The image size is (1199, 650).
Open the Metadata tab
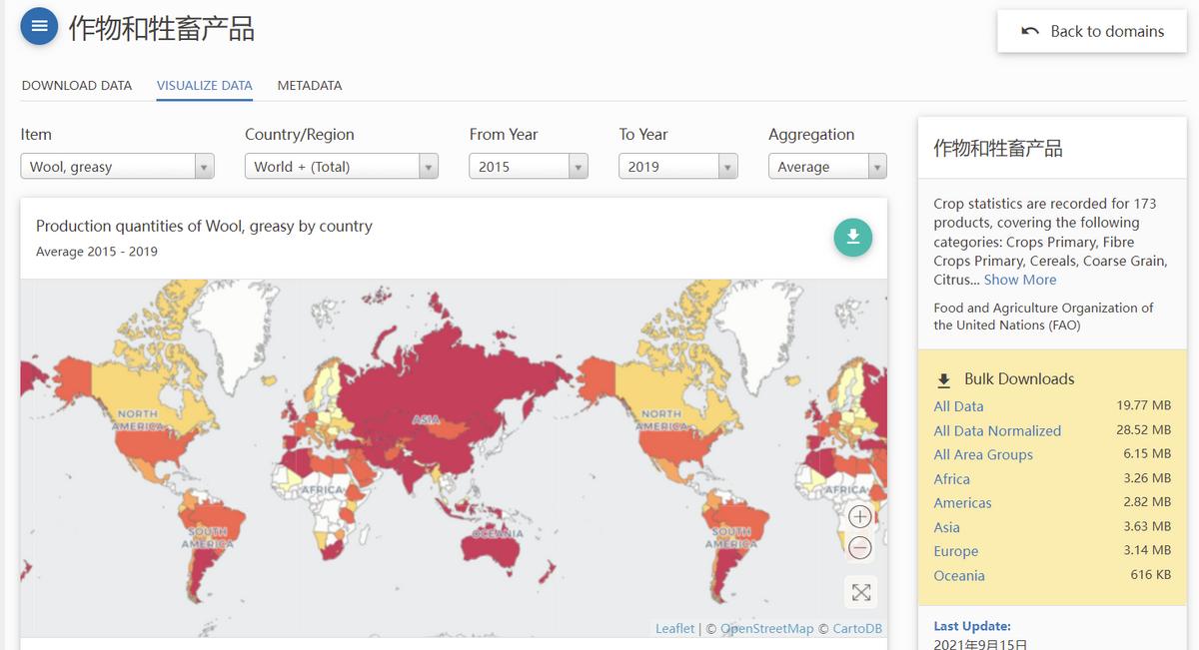pos(310,86)
